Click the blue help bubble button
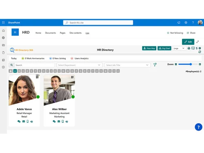 (198, 127)
